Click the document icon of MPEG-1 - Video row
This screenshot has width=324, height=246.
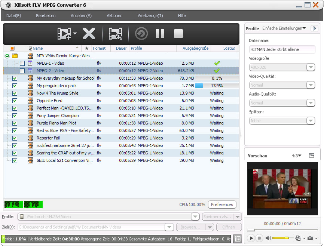pos(30,63)
